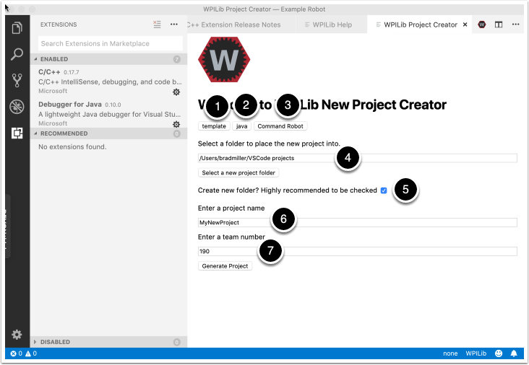Click the Generate Project button

click(x=225, y=266)
